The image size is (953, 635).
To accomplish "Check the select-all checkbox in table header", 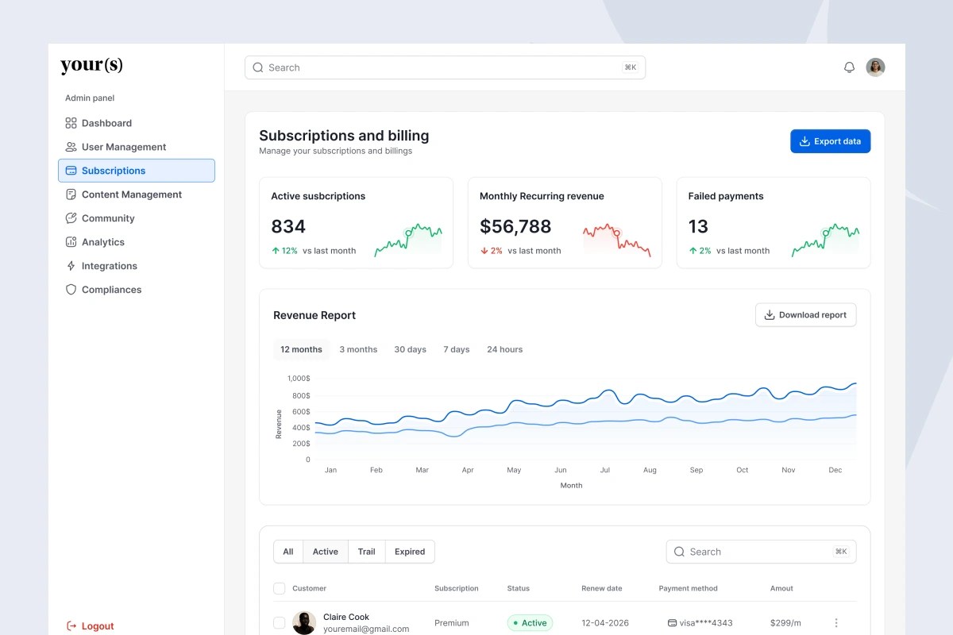I will [279, 588].
